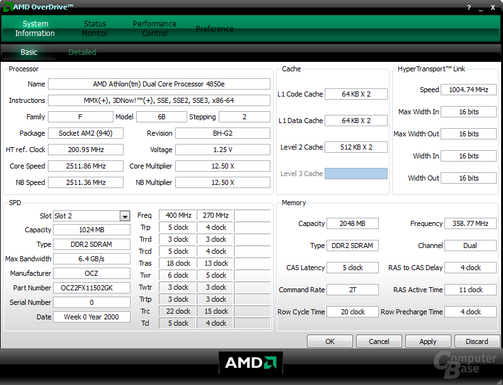This screenshot has height=385, width=503.
Task: Click the '270 MHz' Freq cell
Action: coord(216,215)
